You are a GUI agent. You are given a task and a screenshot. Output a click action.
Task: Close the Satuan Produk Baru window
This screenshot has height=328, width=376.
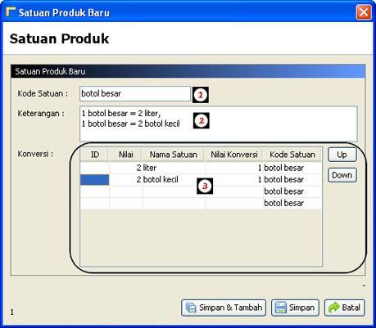point(364,12)
